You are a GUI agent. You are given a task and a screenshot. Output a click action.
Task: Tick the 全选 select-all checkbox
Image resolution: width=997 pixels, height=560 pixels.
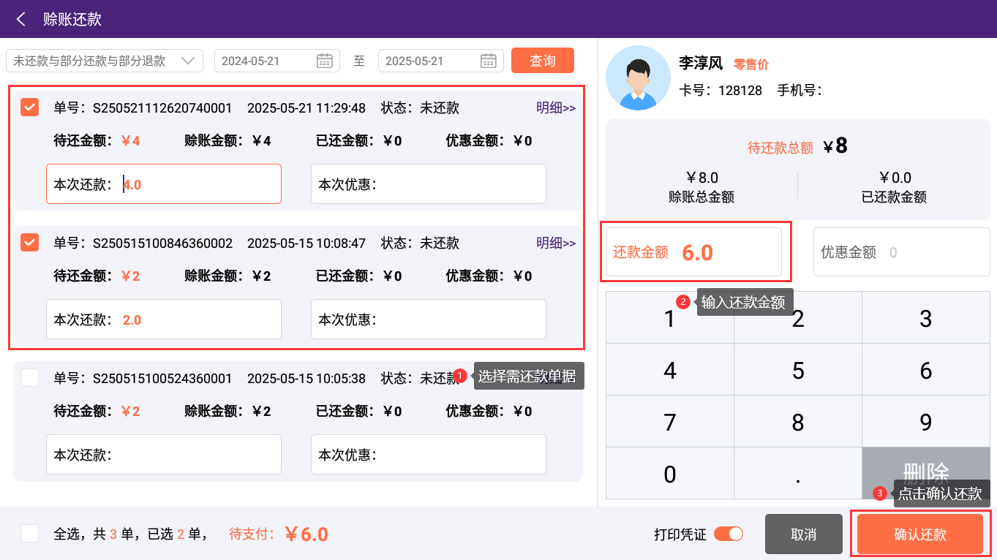pos(30,534)
